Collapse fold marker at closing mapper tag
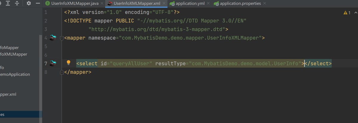Image resolution: width=358 pixels, height=123 pixels. point(62,72)
